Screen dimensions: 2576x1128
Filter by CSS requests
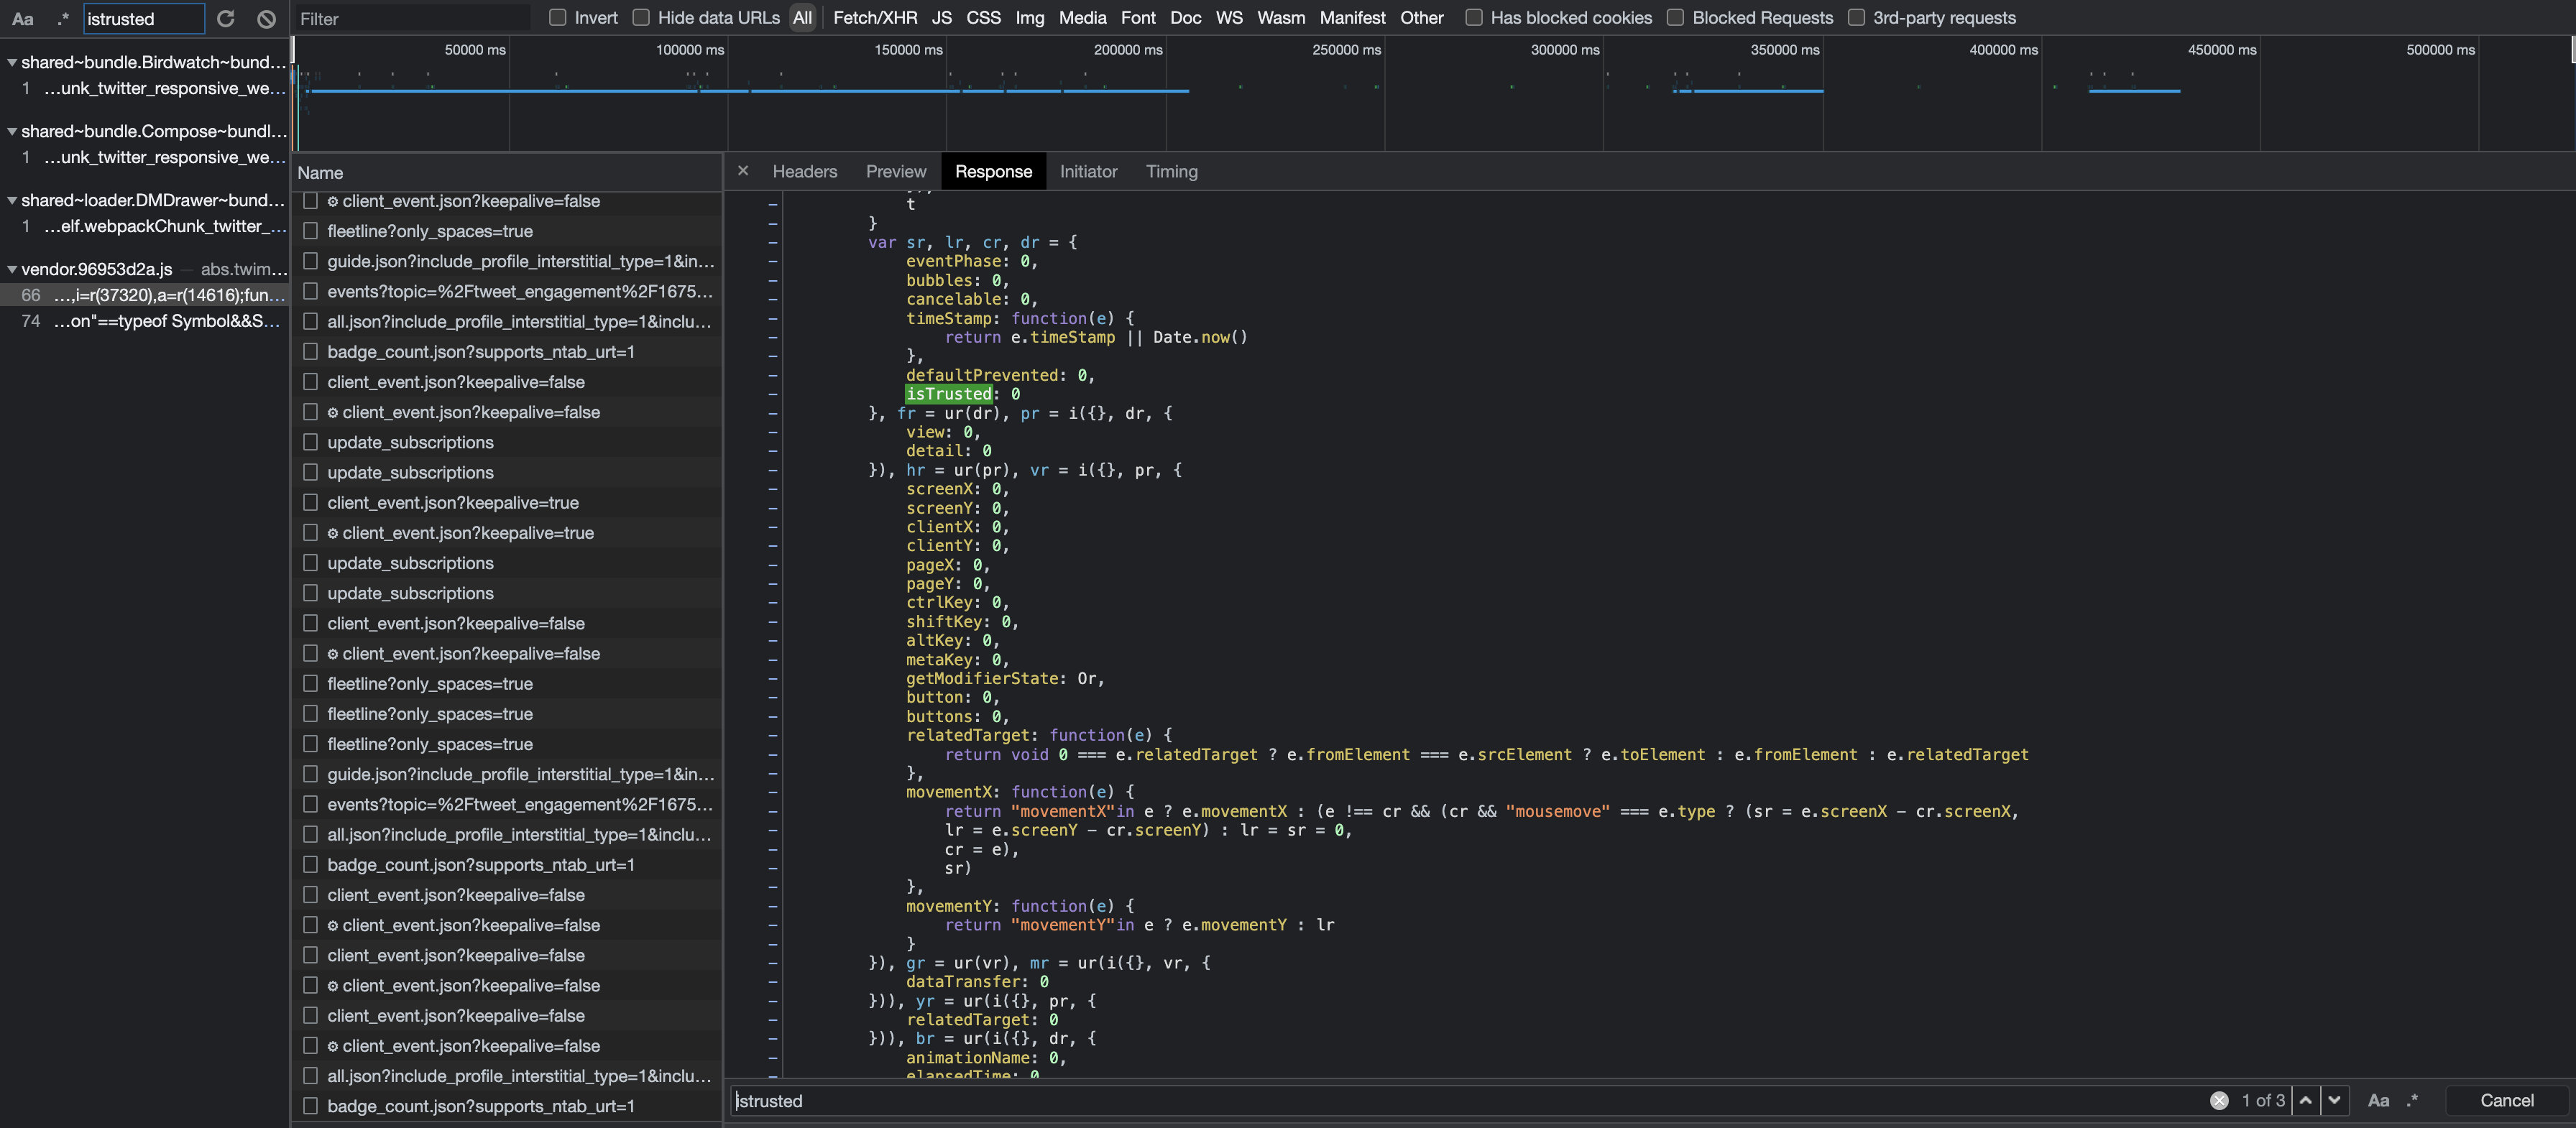[x=983, y=18]
